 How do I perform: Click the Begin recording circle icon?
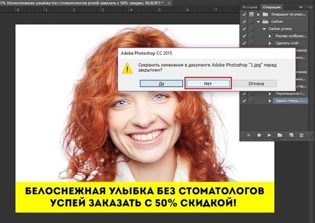259,135
